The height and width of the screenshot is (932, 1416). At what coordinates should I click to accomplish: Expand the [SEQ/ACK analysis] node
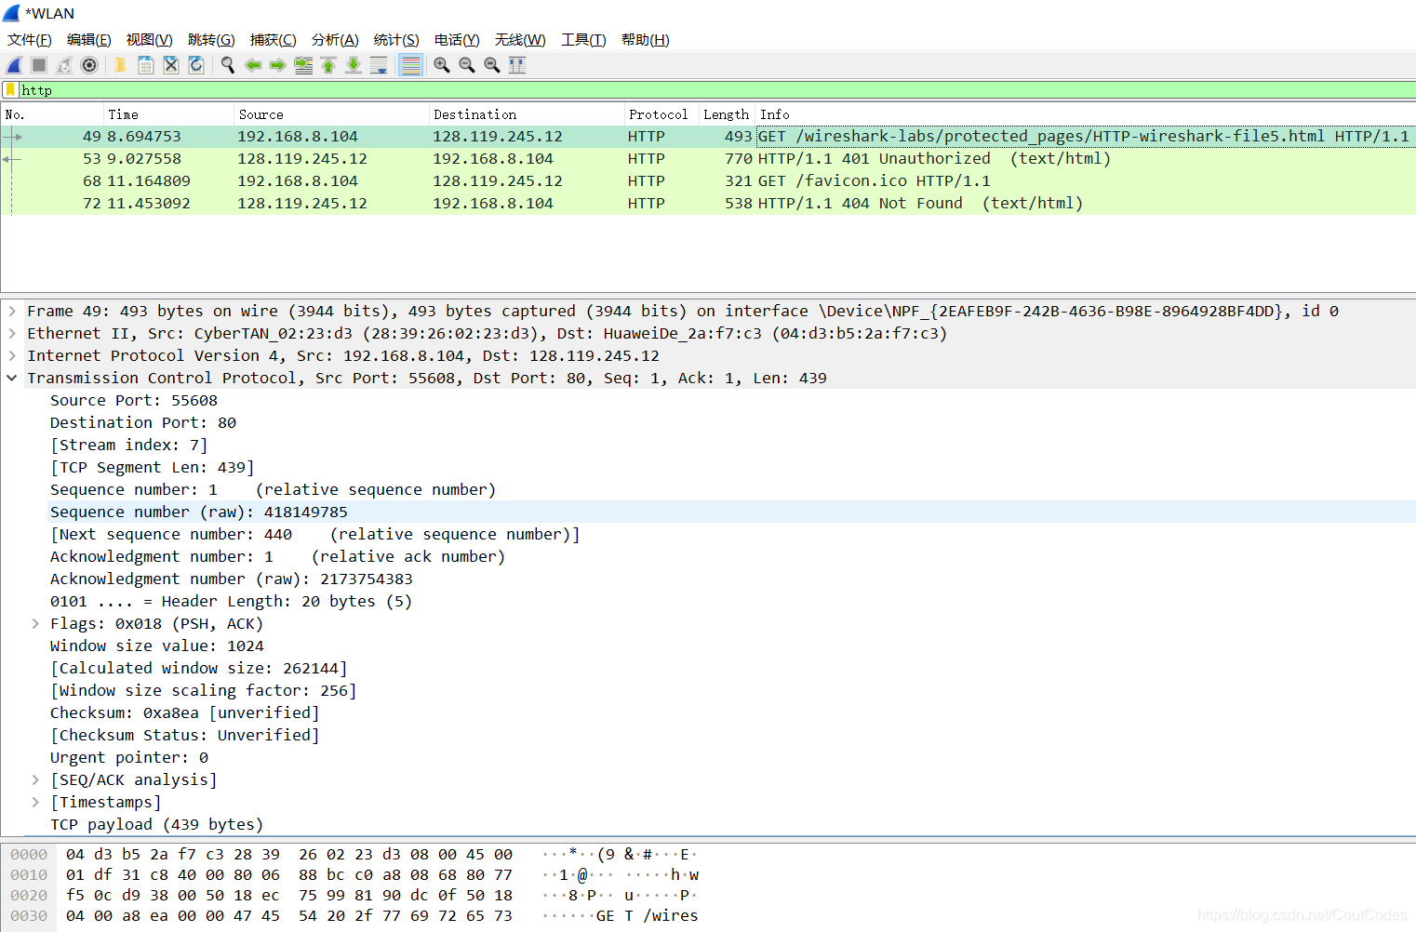pos(35,779)
